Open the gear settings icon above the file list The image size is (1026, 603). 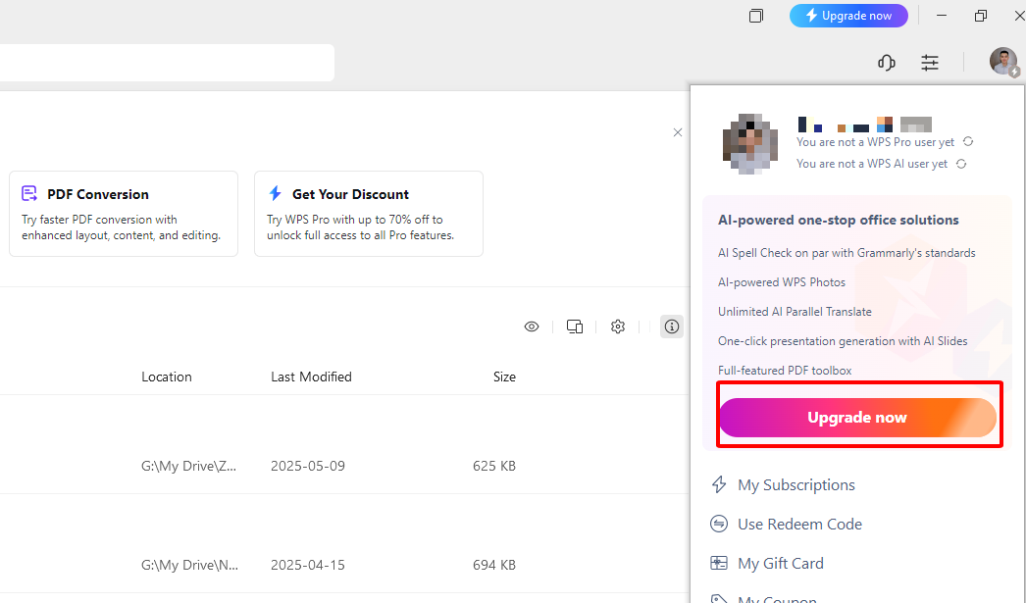[618, 327]
